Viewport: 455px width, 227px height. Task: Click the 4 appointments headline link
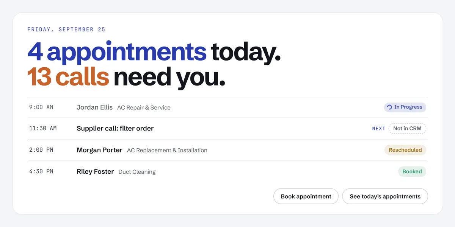[117, 52]
